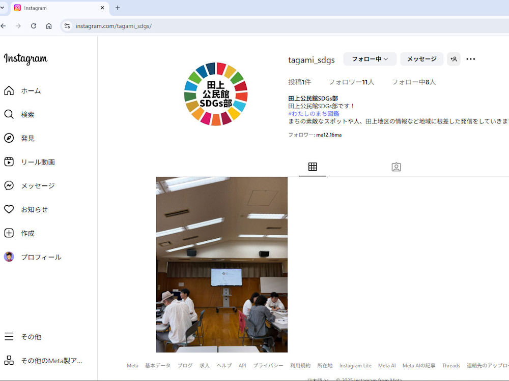Open Messenger messages in sidebar
This screenshot has width=509, height=381.
click(9, 186)
